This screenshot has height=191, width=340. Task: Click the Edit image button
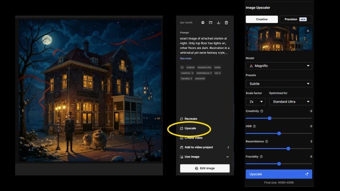pos(204,168)
